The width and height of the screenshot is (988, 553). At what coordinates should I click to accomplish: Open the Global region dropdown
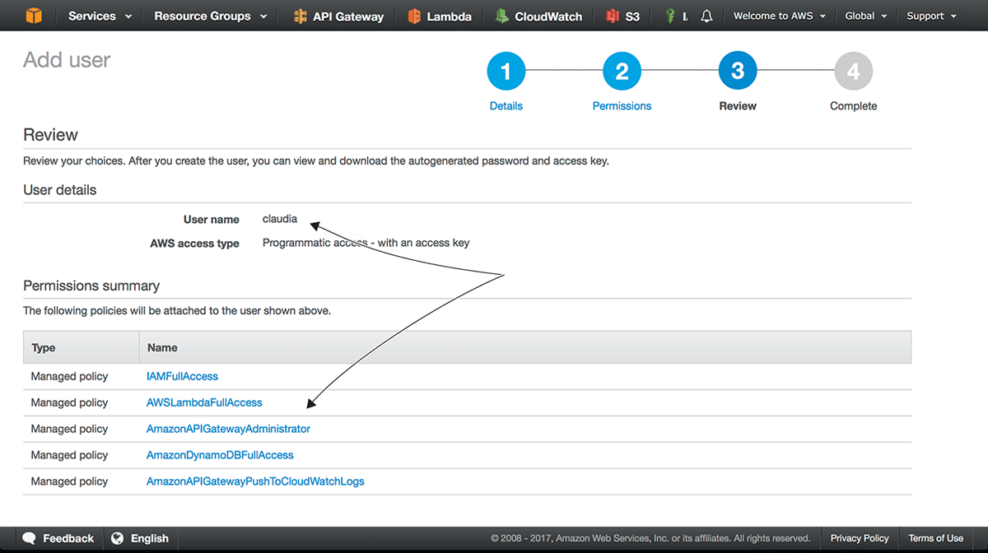click(866, 16)
